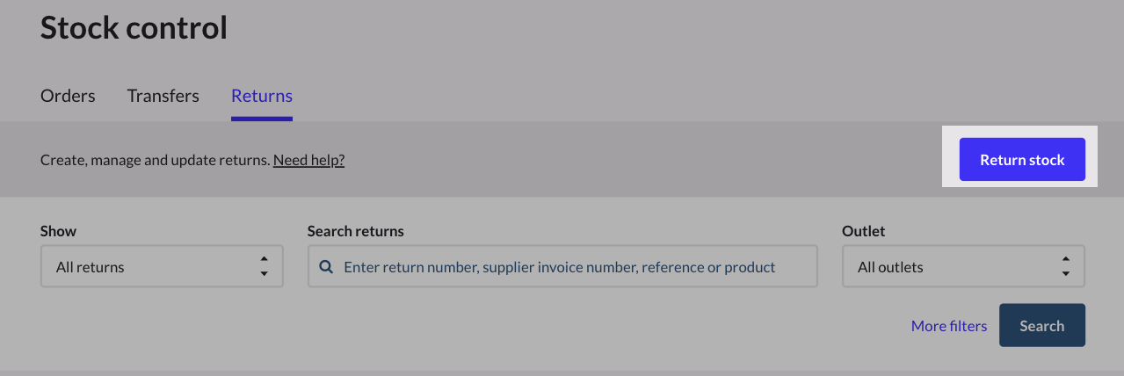Click the "Create, manage and update returns" text
Image resolution: width=1124 pixels, height=376 pixels.
click(155, 161)
